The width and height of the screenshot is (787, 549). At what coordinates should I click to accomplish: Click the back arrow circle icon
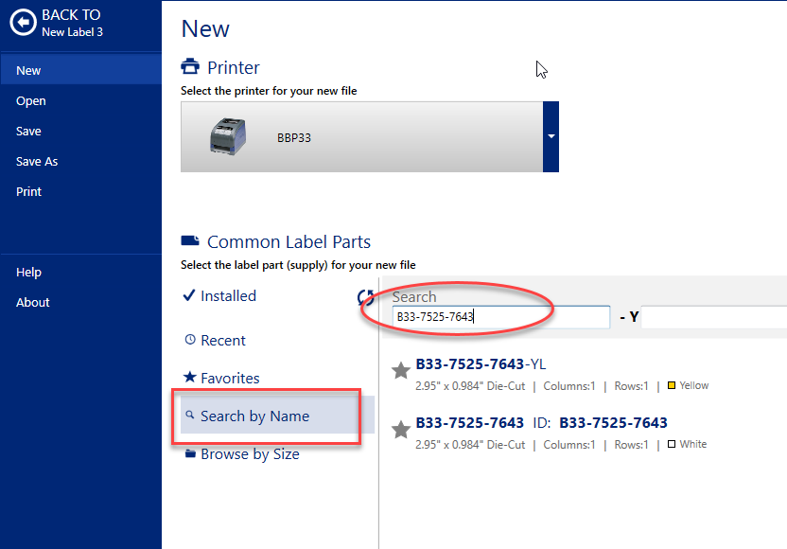(x=23, y=23)
